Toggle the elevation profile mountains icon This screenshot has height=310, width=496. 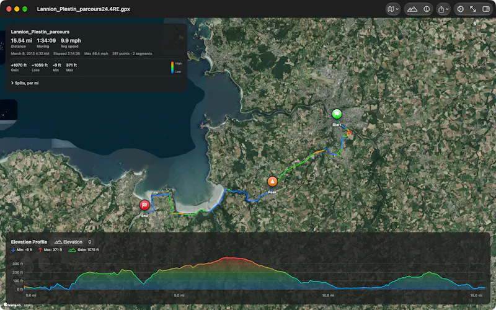(x=412, y=9)
